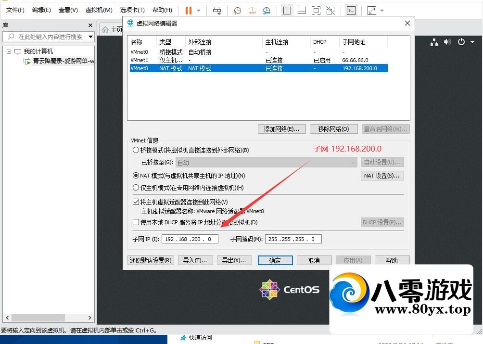Revert to previous snapshot icon

[252, 11]
